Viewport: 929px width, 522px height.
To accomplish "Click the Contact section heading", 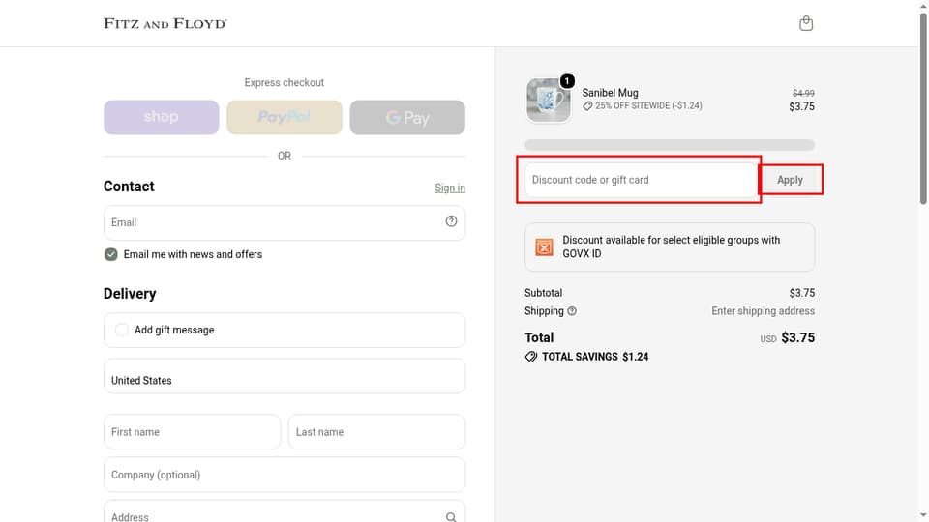I will [129, 187].
